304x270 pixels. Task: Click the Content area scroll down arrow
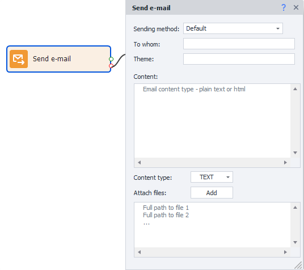(x=295, y=153)
